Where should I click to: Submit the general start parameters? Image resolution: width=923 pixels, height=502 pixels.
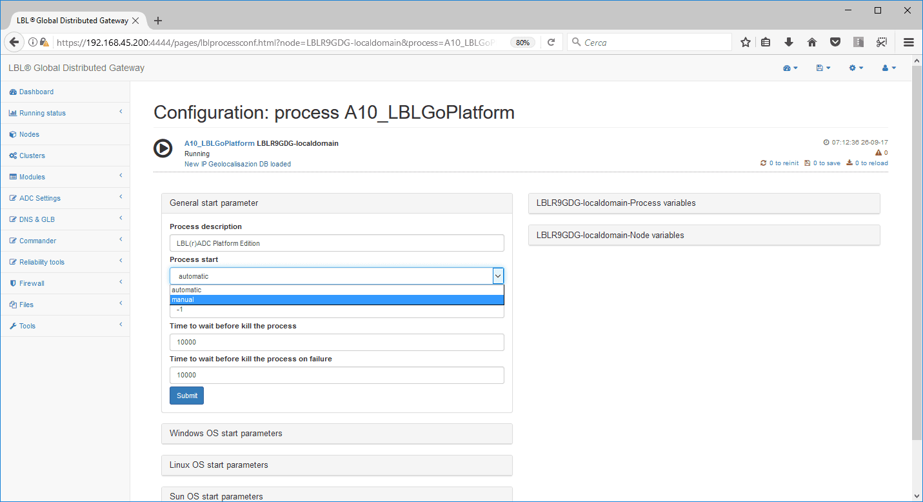(186, 396)
